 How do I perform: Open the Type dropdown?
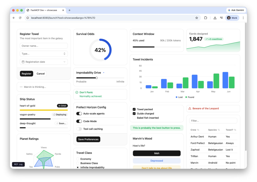pos(44,54)
